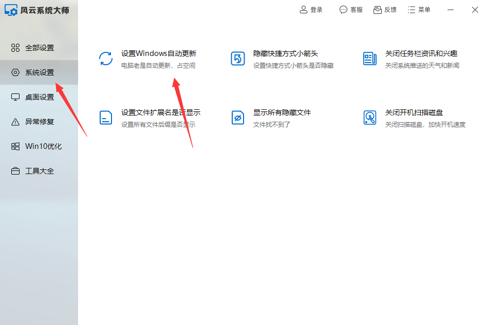Click the 登录 label text
Viewport: 485px width, 325px height.
pyautogui.click(x=316, y=10)
